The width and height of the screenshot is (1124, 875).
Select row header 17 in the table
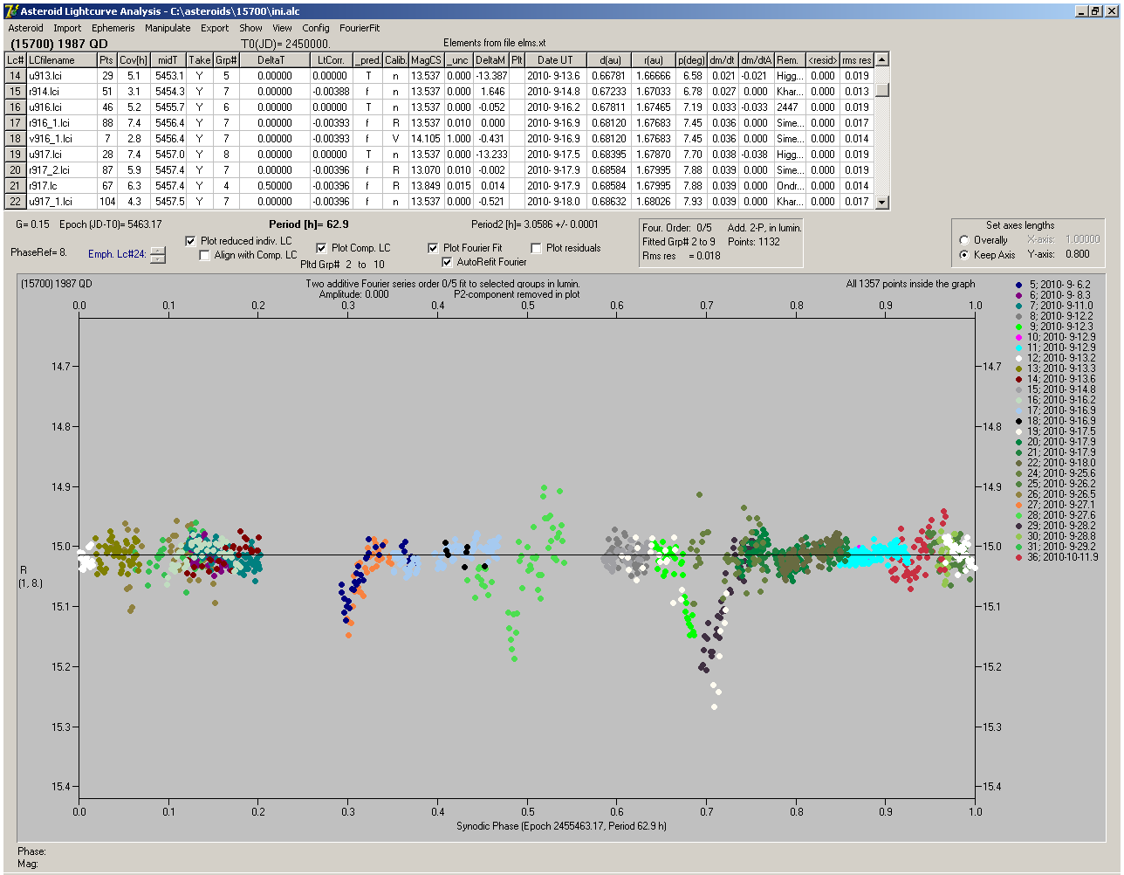tap(15, 123)
